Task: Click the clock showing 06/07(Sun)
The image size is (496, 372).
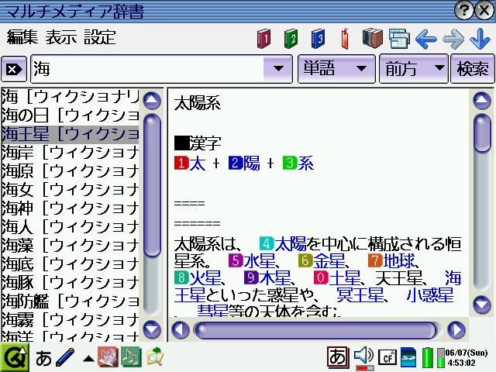Action: [x=466, y=357]
